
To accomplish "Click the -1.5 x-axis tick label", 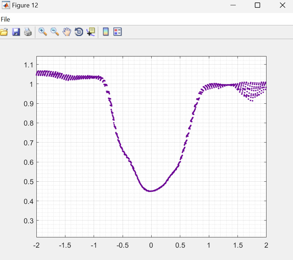I will pos(65,245).
